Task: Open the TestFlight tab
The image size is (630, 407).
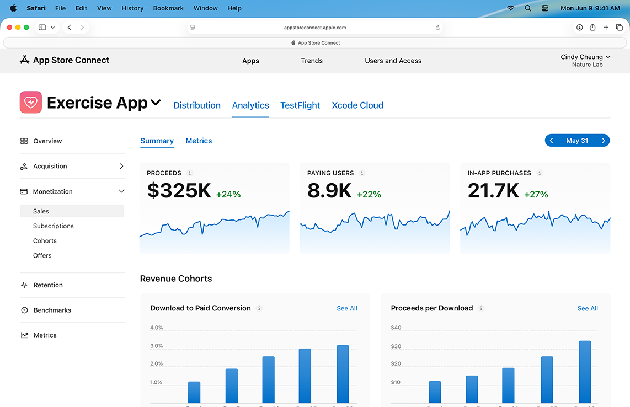Action: point(300,105)
